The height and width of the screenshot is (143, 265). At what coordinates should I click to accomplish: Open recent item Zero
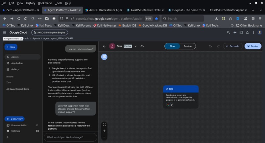click(9, 83)
